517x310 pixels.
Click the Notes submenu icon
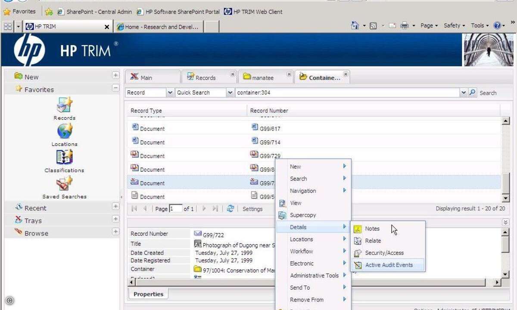click(358, 229)
